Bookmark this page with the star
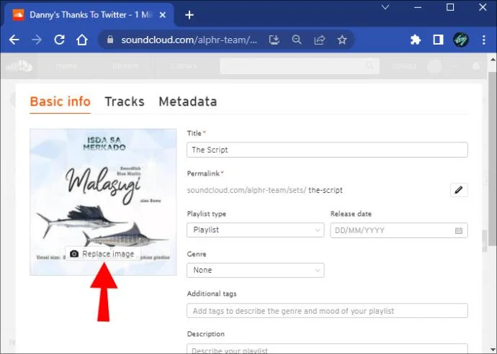The image size is (497, 354). coord(342,40)
